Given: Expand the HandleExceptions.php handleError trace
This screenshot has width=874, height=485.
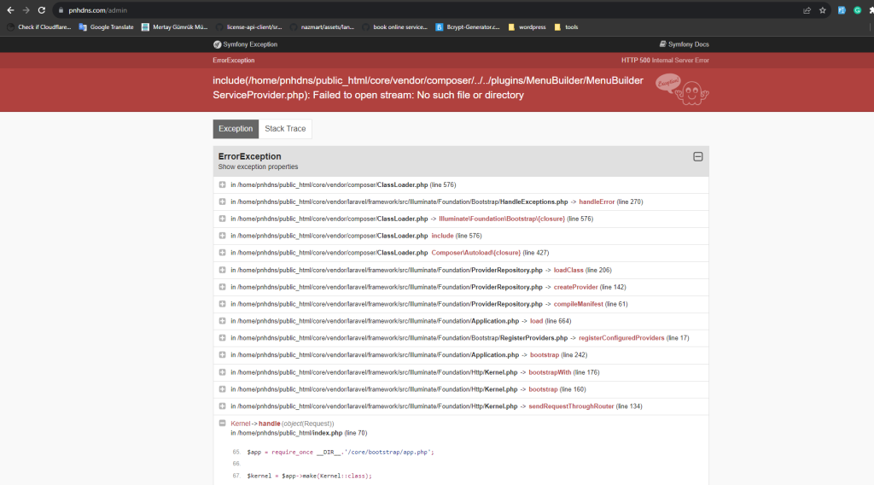Looking at the screenshot, I should point(223,202).
